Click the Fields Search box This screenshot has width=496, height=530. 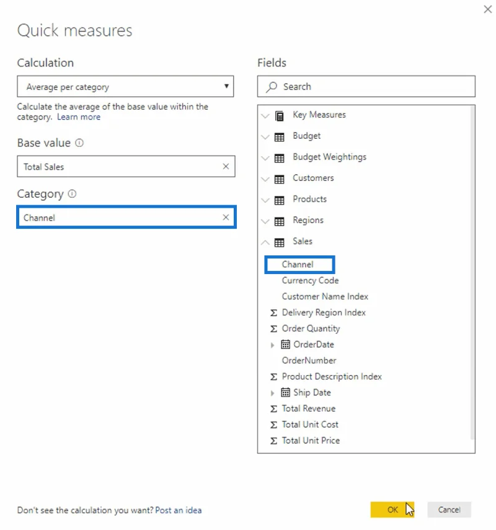coord(366,87)
